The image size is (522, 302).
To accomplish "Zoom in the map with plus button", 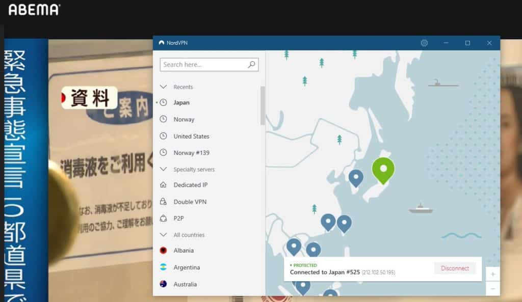I will pos(493,274).
